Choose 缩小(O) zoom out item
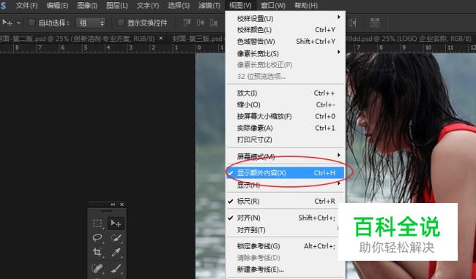The width and height of the screenshot is (476, 279). [x=286, y=104]
